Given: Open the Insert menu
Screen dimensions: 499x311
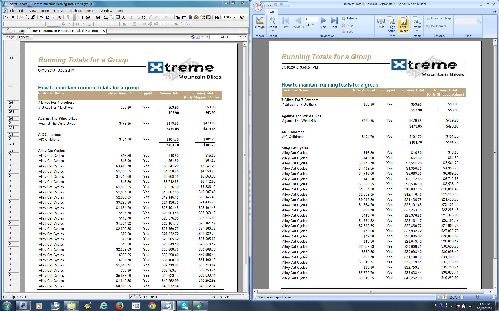Looking at the screenshot, I should pyautogui.click(x=45, y=11).
